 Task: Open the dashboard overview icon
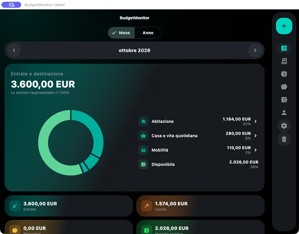tap(284, 48)
